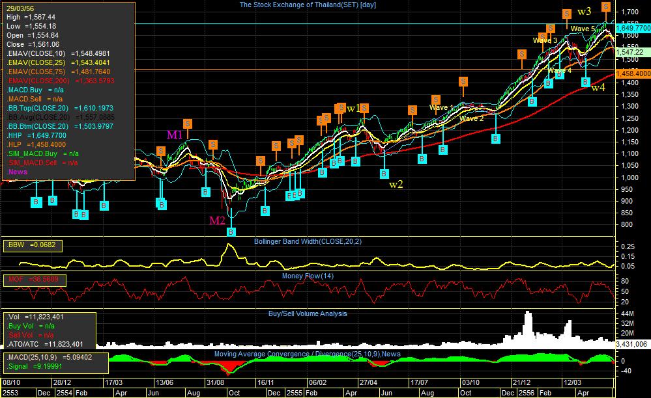The width and height of the screenshot is (651, 398).
Task: Select the EMAV(CLOSE,200) indicator line
Action: 60,81
